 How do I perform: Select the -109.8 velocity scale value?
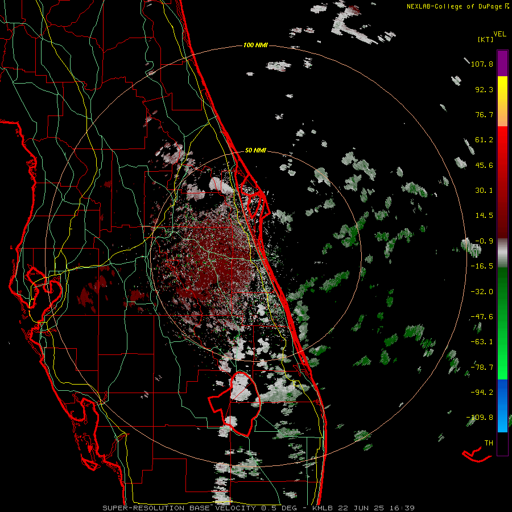pyautogui.click(x=480, y=418)
